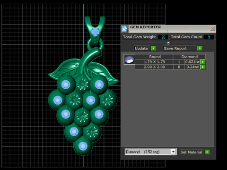Viewport: 227px width, 170px height.
Task: Select the 2.00 X 2.00 size cell
Action: [154, 67]
